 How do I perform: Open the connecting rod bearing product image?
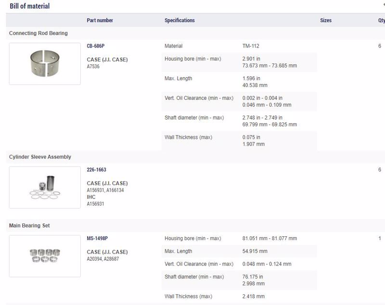click(45, 64)
